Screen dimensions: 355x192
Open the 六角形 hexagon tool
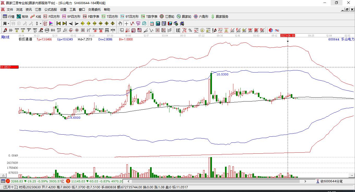click(201, 16)
